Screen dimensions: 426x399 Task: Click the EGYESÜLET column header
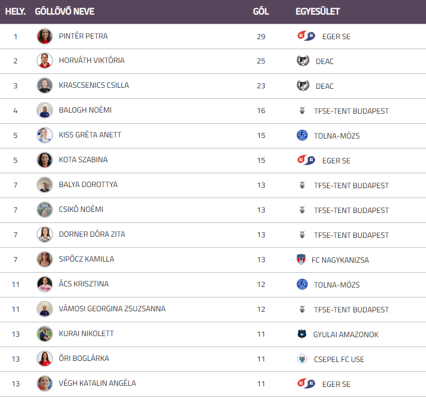point(318,12)
